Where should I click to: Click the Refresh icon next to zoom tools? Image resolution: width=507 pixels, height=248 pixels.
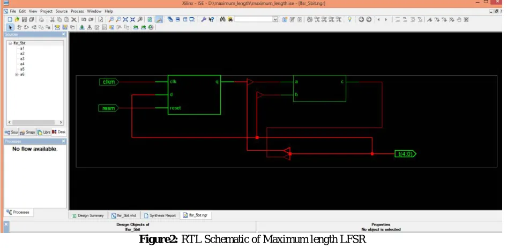(x=150, y=19)
